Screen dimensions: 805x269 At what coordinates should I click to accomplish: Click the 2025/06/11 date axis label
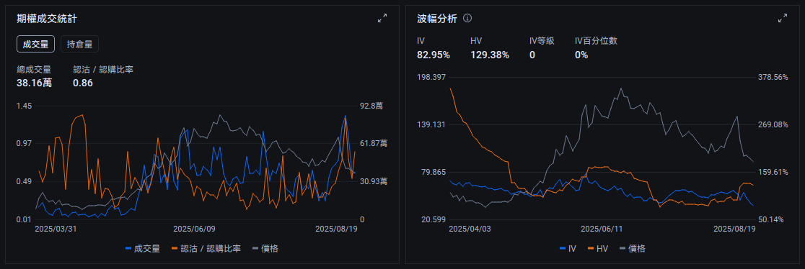click(602, 229)
